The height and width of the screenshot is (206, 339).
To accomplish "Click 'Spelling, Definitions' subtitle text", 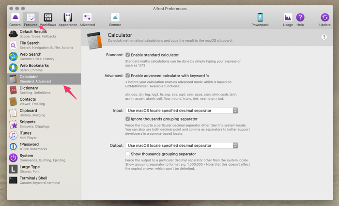I will pyautogui.click(x=35, y=93).
